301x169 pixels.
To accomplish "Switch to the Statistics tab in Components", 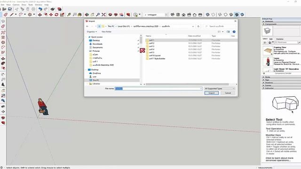I will point(280,39).
